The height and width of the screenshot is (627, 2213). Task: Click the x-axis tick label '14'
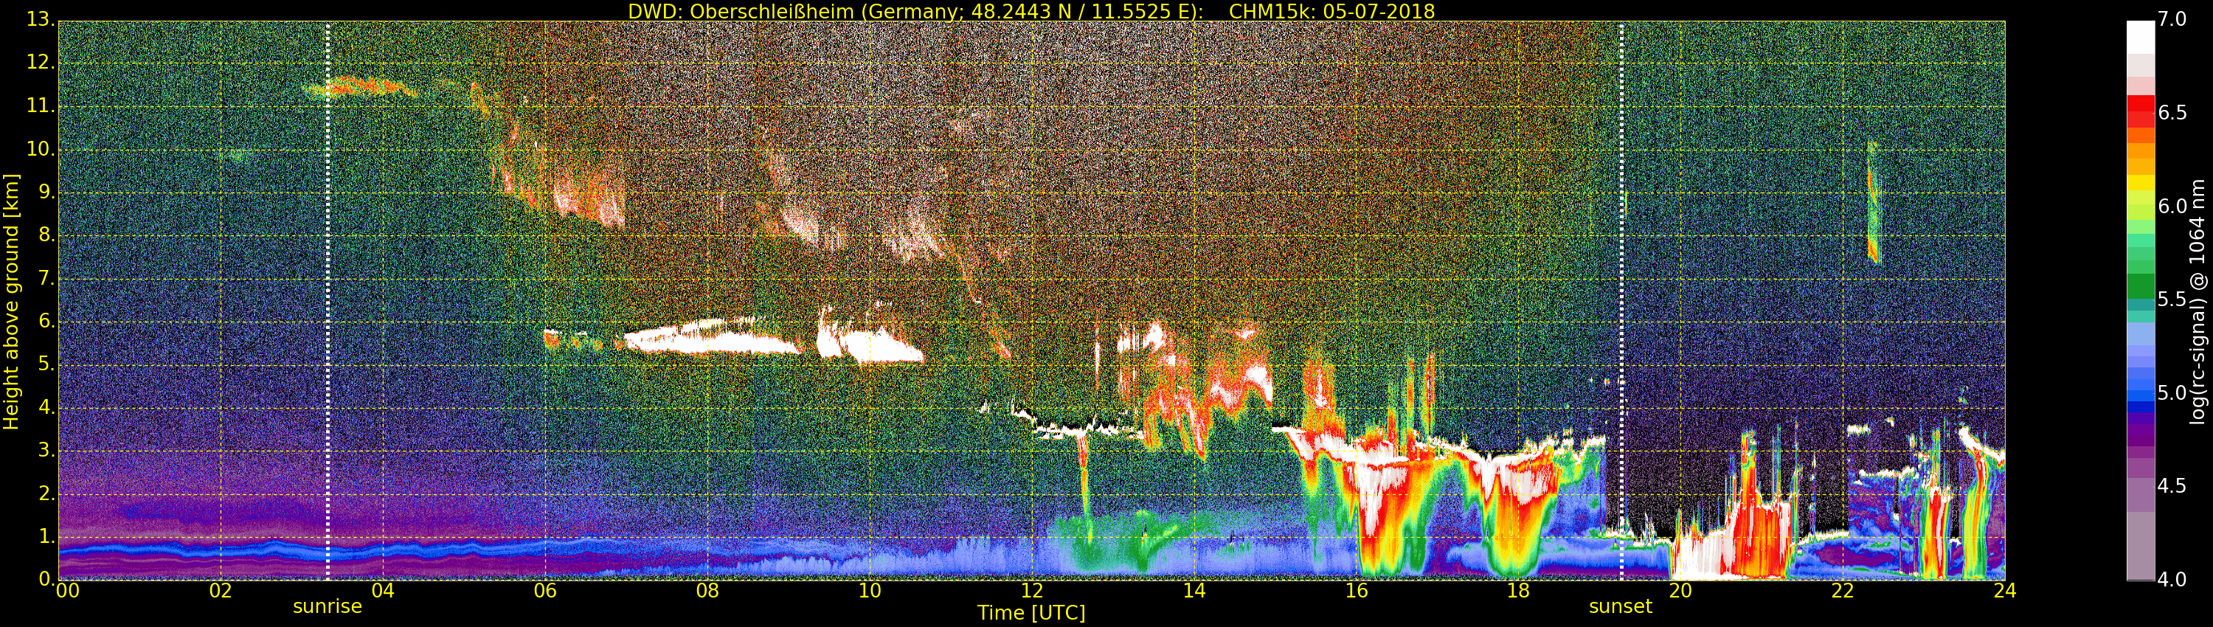pos(1194,590)
